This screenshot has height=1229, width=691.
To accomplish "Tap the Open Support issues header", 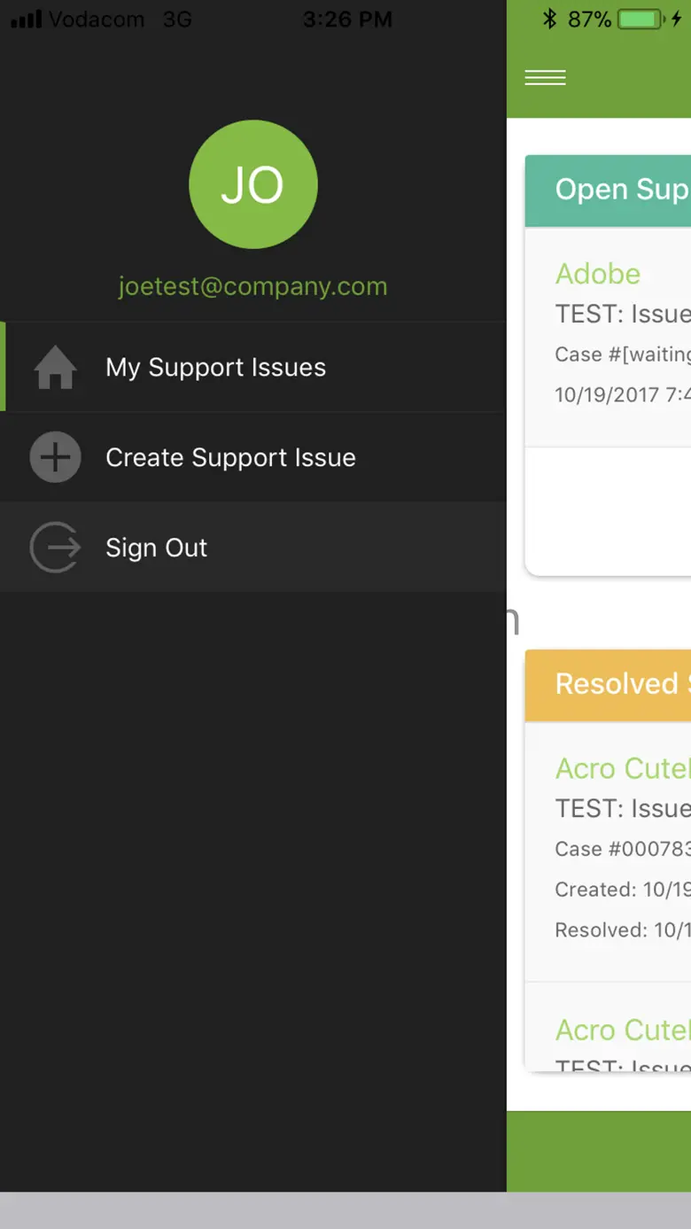I will coord(620,190).
